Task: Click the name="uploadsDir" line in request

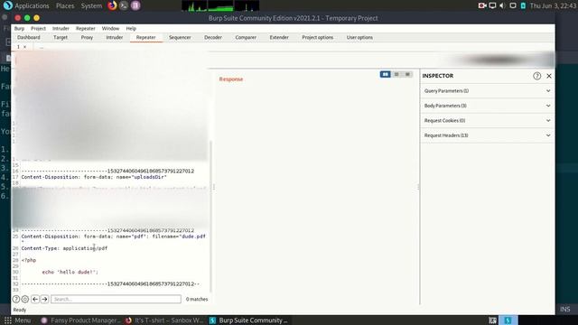Action: click(94, 177)
